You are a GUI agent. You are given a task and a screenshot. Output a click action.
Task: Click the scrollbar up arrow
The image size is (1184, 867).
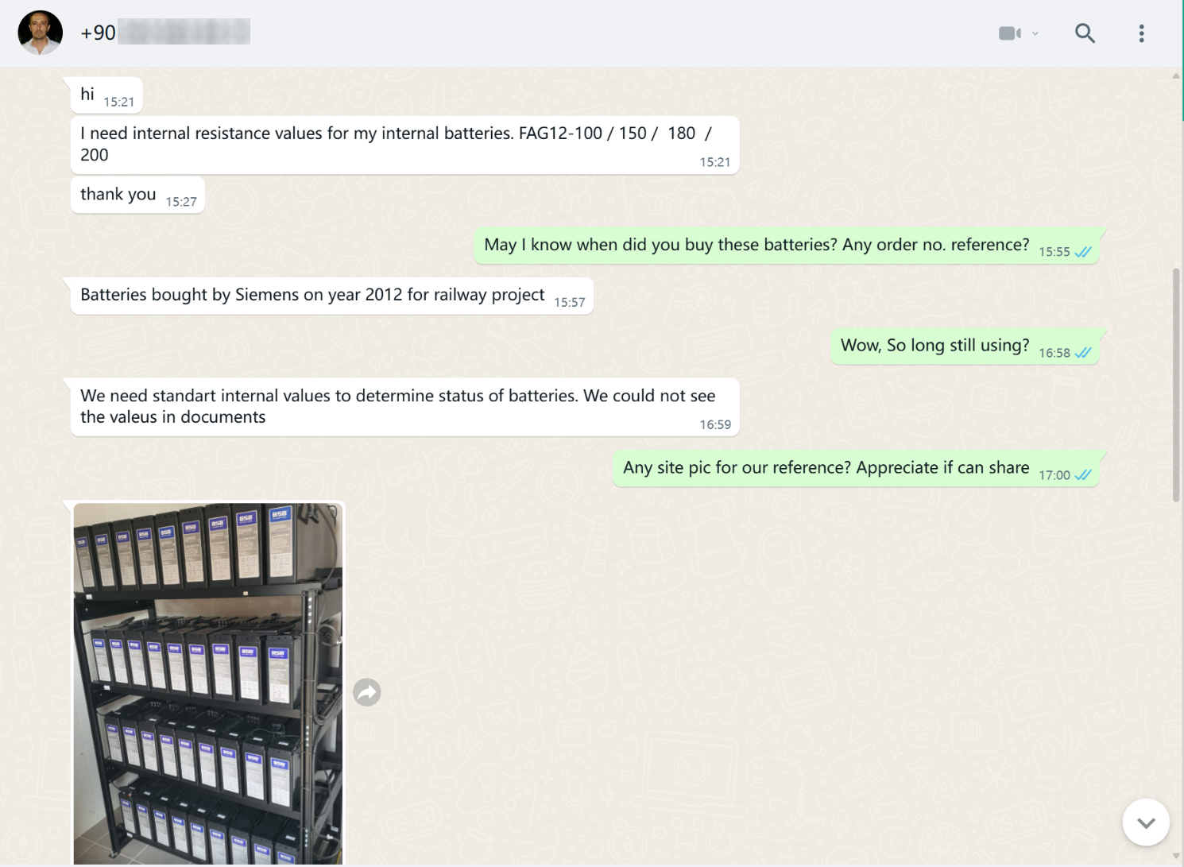[1176, 75]
